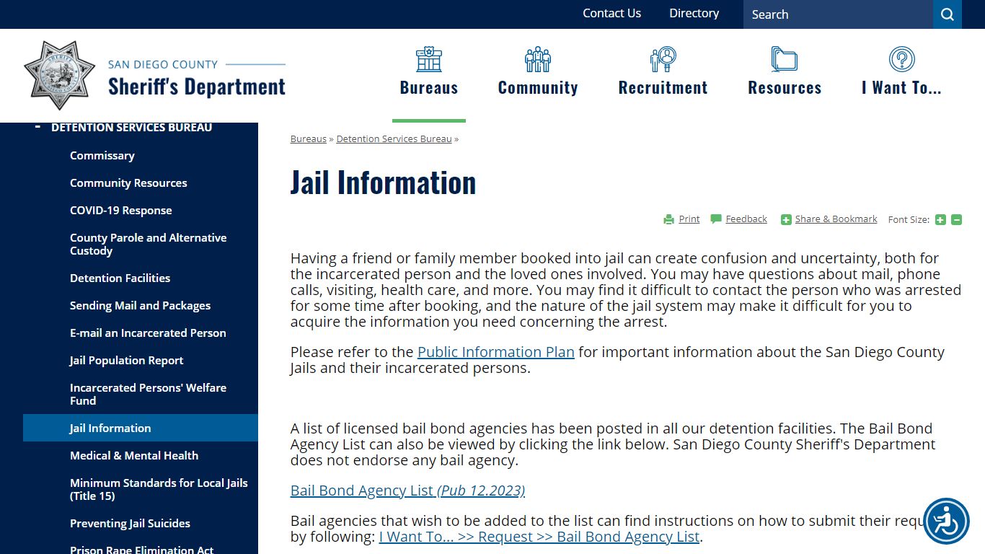Open the Contact Us link
The width and height of the screenshot is (985, 554).
tap(611, 13)
